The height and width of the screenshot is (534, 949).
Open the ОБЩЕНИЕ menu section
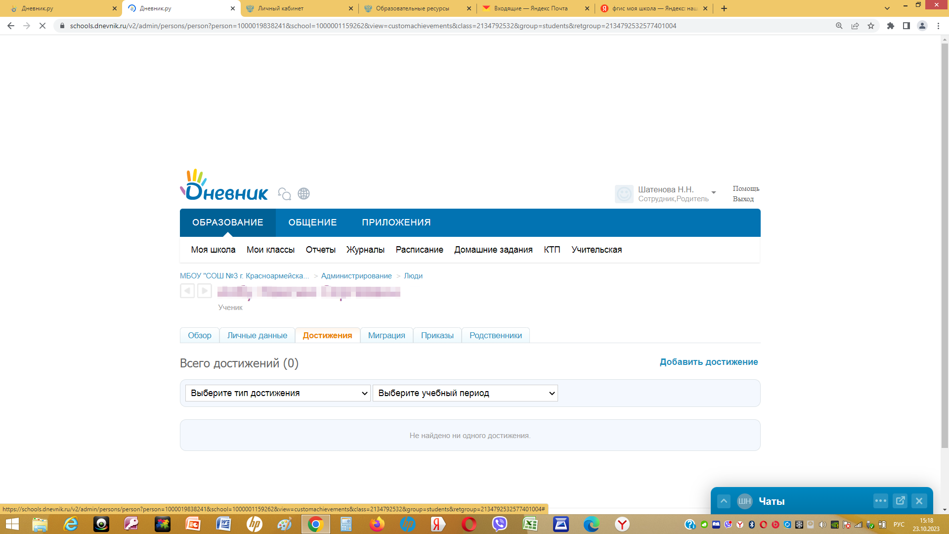(312, 222)
